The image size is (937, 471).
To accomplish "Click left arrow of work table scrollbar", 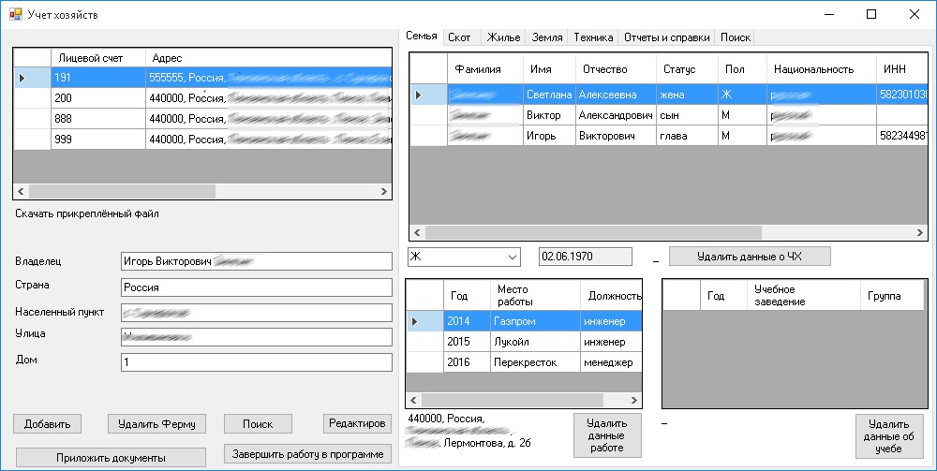I will coord(413,400).
